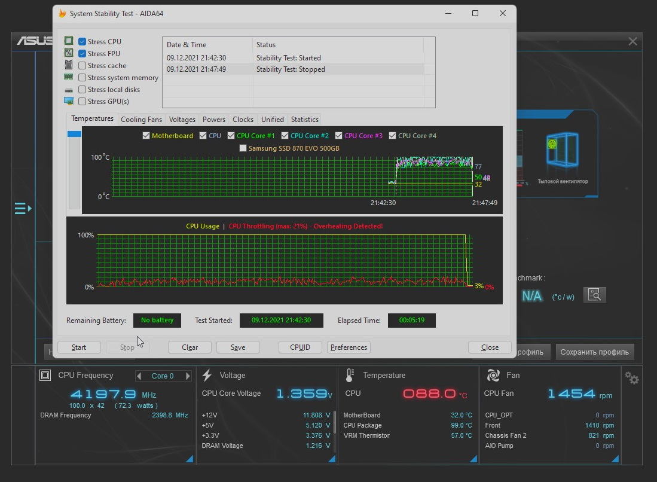
Task: Switch to the Unified tab
Action: point(273,120)
